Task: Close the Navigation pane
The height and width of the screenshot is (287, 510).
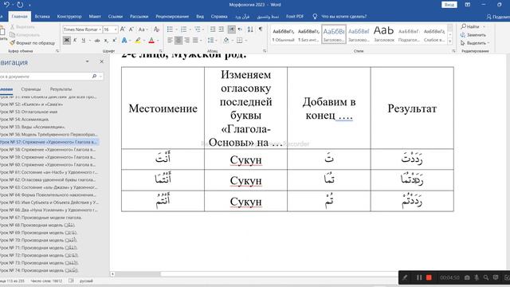Action: 101,61
